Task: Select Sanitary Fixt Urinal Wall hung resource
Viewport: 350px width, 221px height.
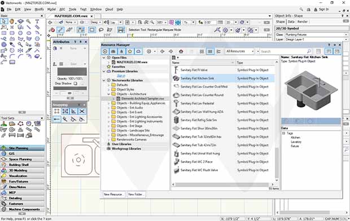Action: tap(223, 153)
